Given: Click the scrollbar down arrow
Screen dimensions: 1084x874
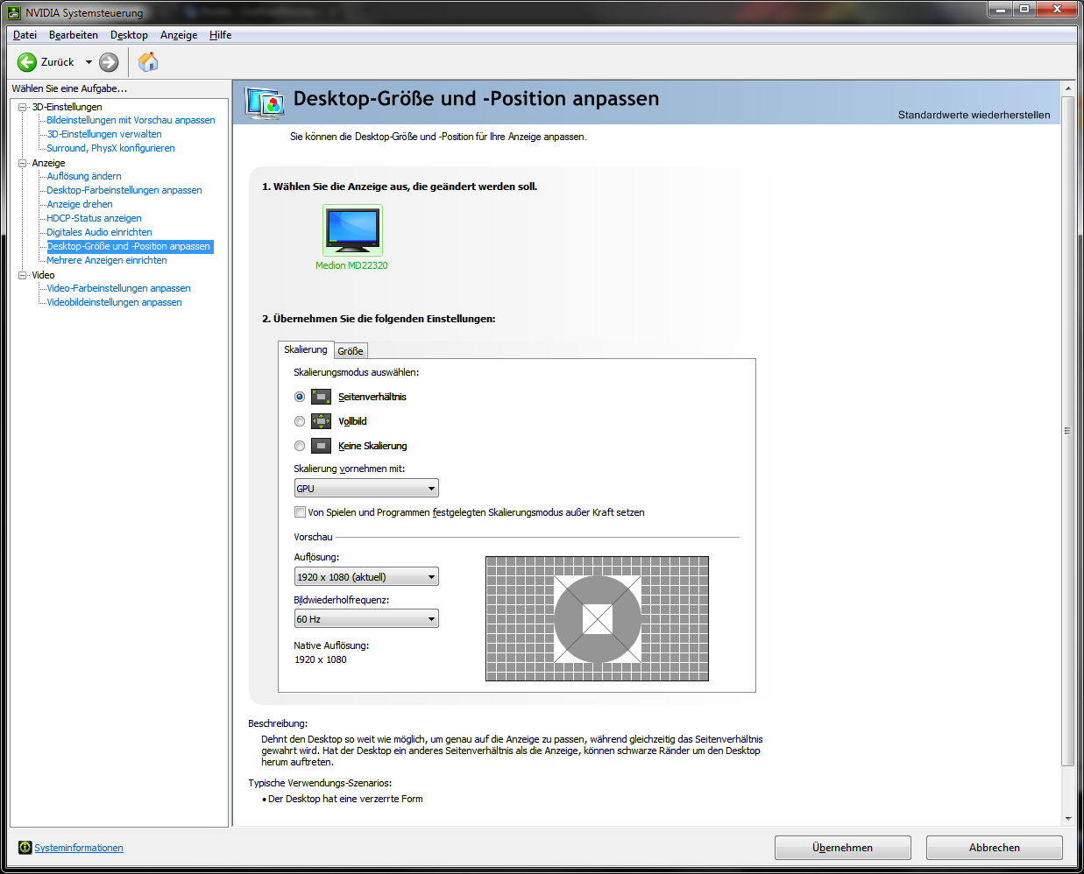Looking at the screenshot, I should click(x=1067, y=819).
